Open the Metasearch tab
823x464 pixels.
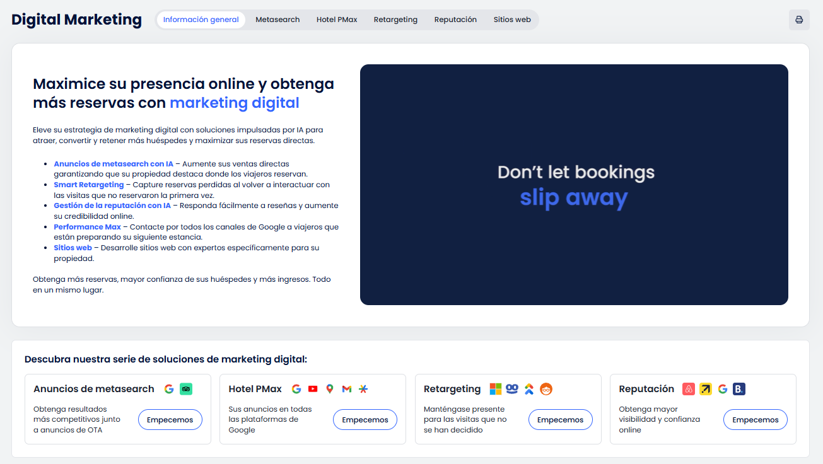(x=277, y=20)
